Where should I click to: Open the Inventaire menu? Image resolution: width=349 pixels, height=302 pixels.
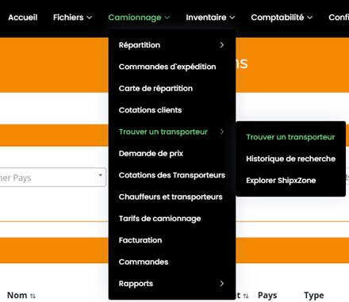coord(210,17)
